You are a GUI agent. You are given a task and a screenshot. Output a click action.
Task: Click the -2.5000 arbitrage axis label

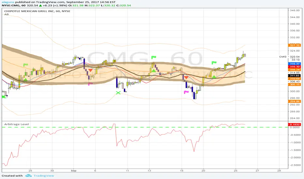[x=295, y=165]
